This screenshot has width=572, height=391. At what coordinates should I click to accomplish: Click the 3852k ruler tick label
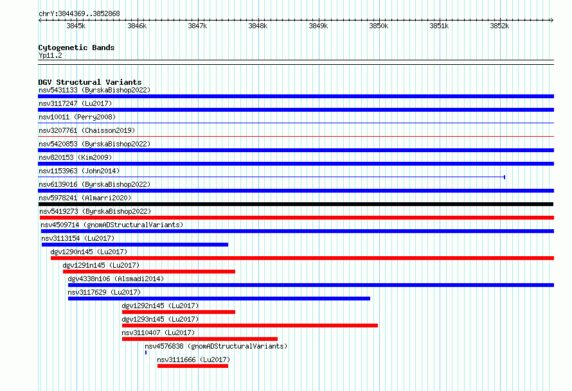point(499,26)
